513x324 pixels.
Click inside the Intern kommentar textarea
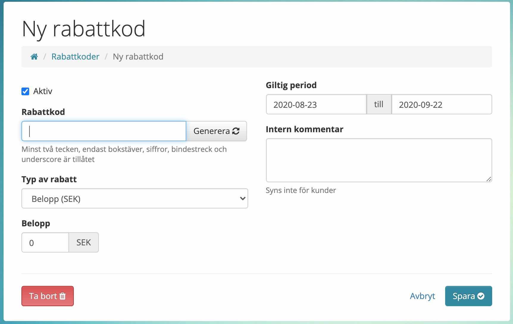pos(379,160)
